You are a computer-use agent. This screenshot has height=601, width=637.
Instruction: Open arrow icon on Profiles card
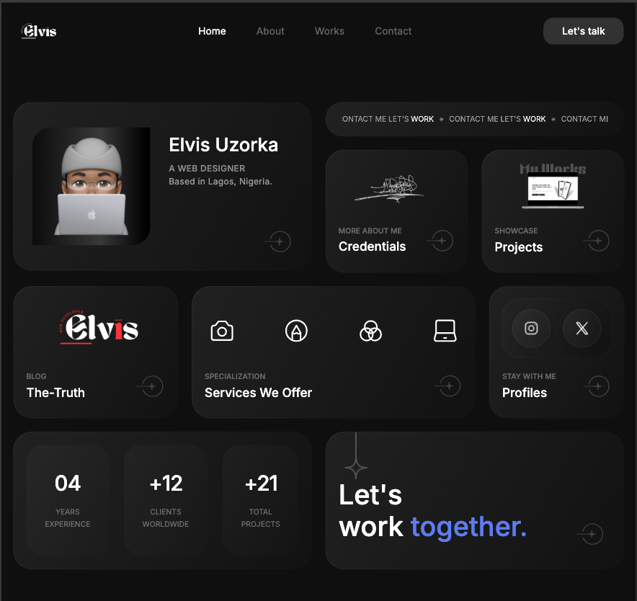point(597,386)
